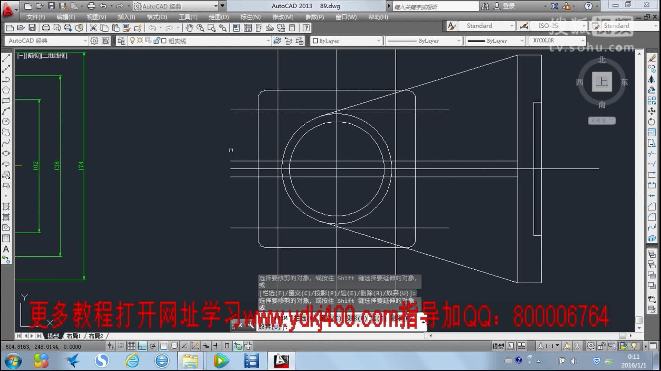Select the Line tool in the draw toolbar

pyautogui.click(x=5, y=57)
